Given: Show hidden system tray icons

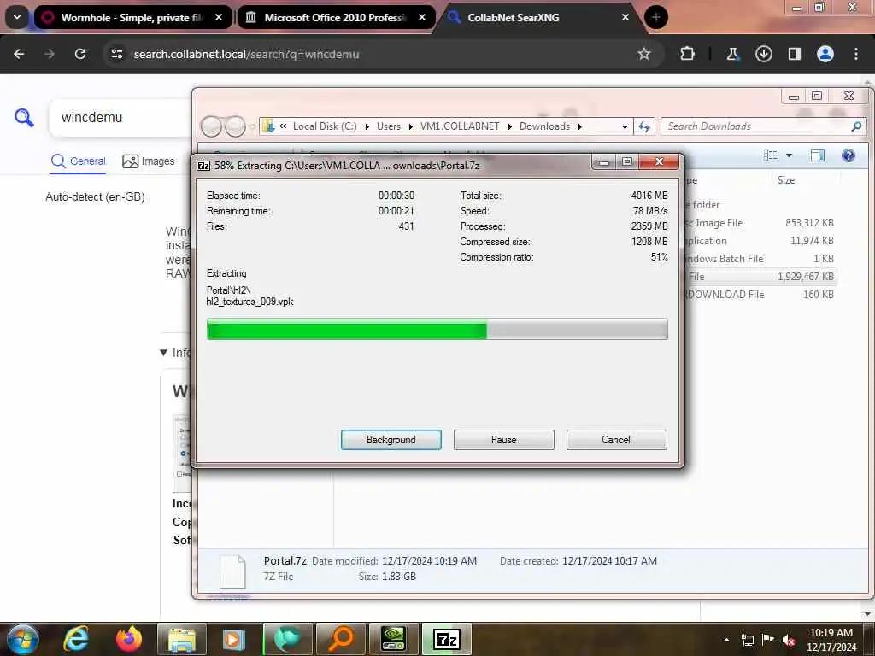Looking at the screenshot, I should coord(726,640).
